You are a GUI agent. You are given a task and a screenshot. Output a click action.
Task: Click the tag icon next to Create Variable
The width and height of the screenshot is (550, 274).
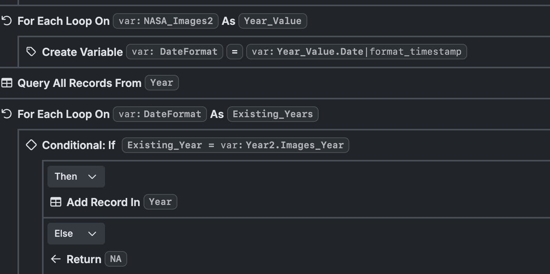coord(31,52)
